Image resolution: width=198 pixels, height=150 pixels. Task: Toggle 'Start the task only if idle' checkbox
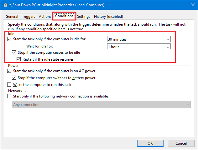(x=9, y=39)
